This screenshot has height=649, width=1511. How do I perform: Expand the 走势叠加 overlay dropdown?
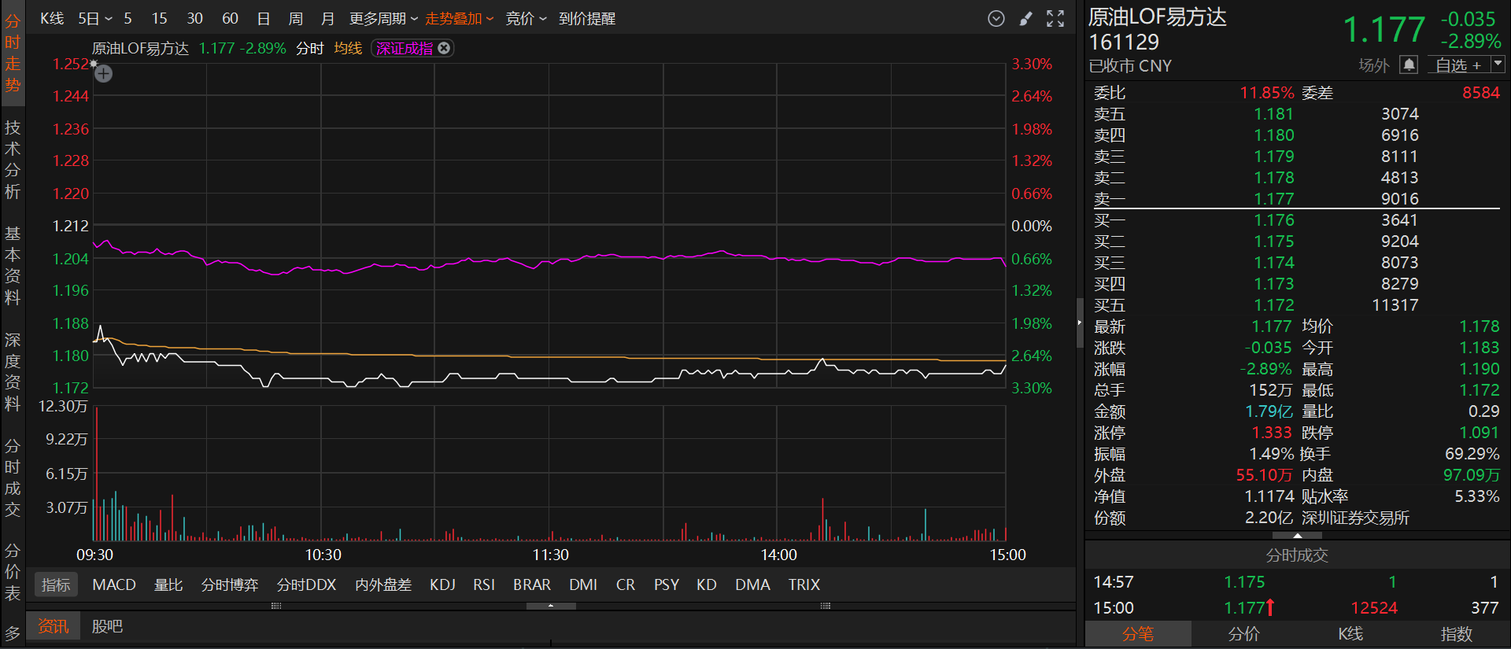click(x=459, y=18)
